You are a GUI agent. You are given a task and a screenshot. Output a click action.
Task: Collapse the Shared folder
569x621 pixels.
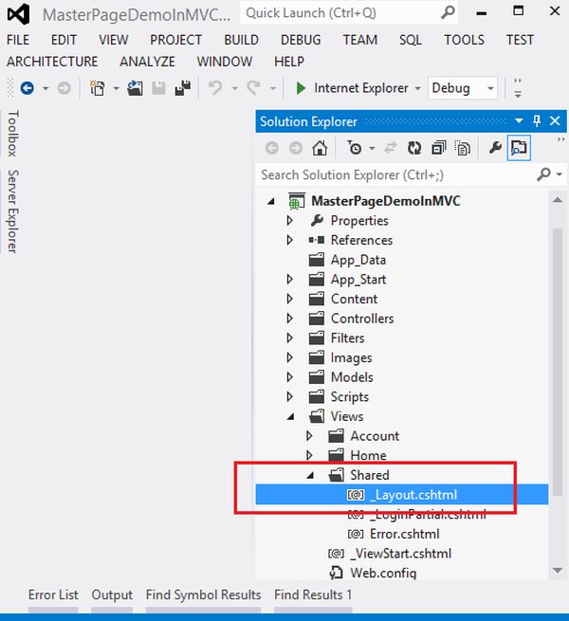click(x=310, y=475)
